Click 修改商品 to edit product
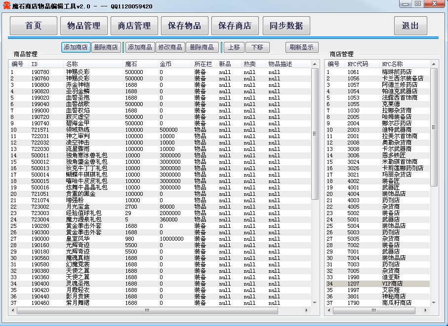 170,47
